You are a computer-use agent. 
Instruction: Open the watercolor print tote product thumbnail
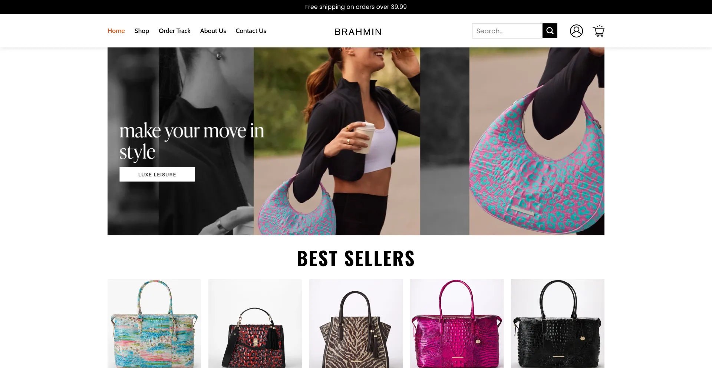pos(154,324)
